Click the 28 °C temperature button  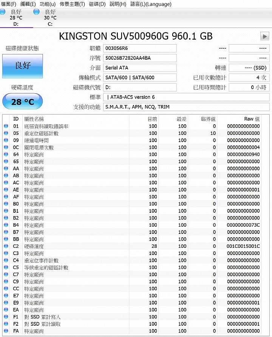tap(23, 101)
